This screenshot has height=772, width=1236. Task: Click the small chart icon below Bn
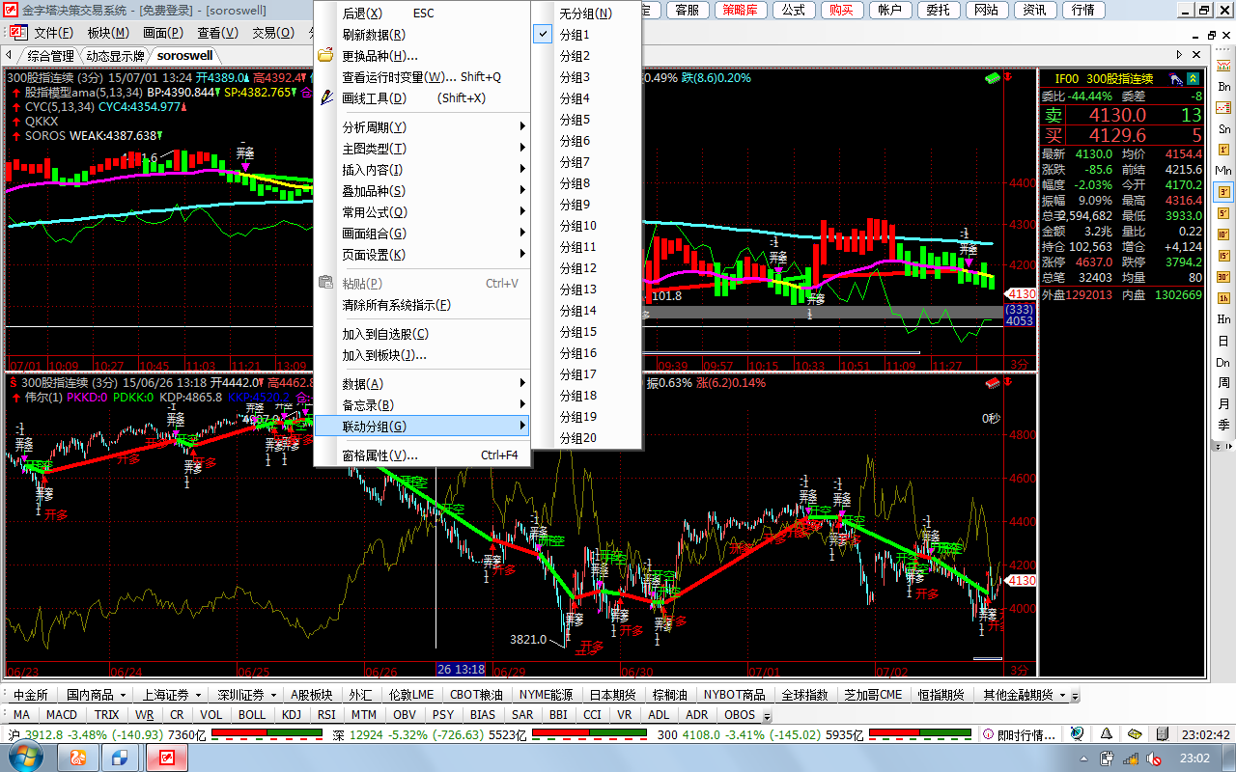click(x=1223, y=107)
